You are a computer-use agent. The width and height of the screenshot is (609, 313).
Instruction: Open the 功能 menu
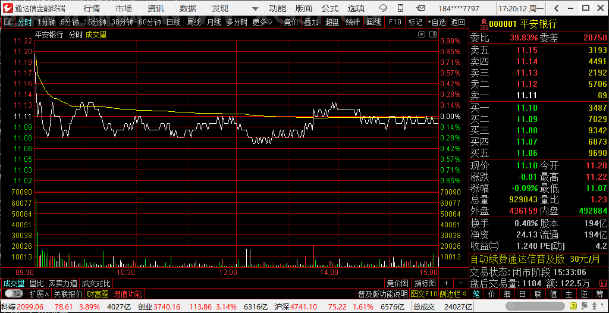278,8
